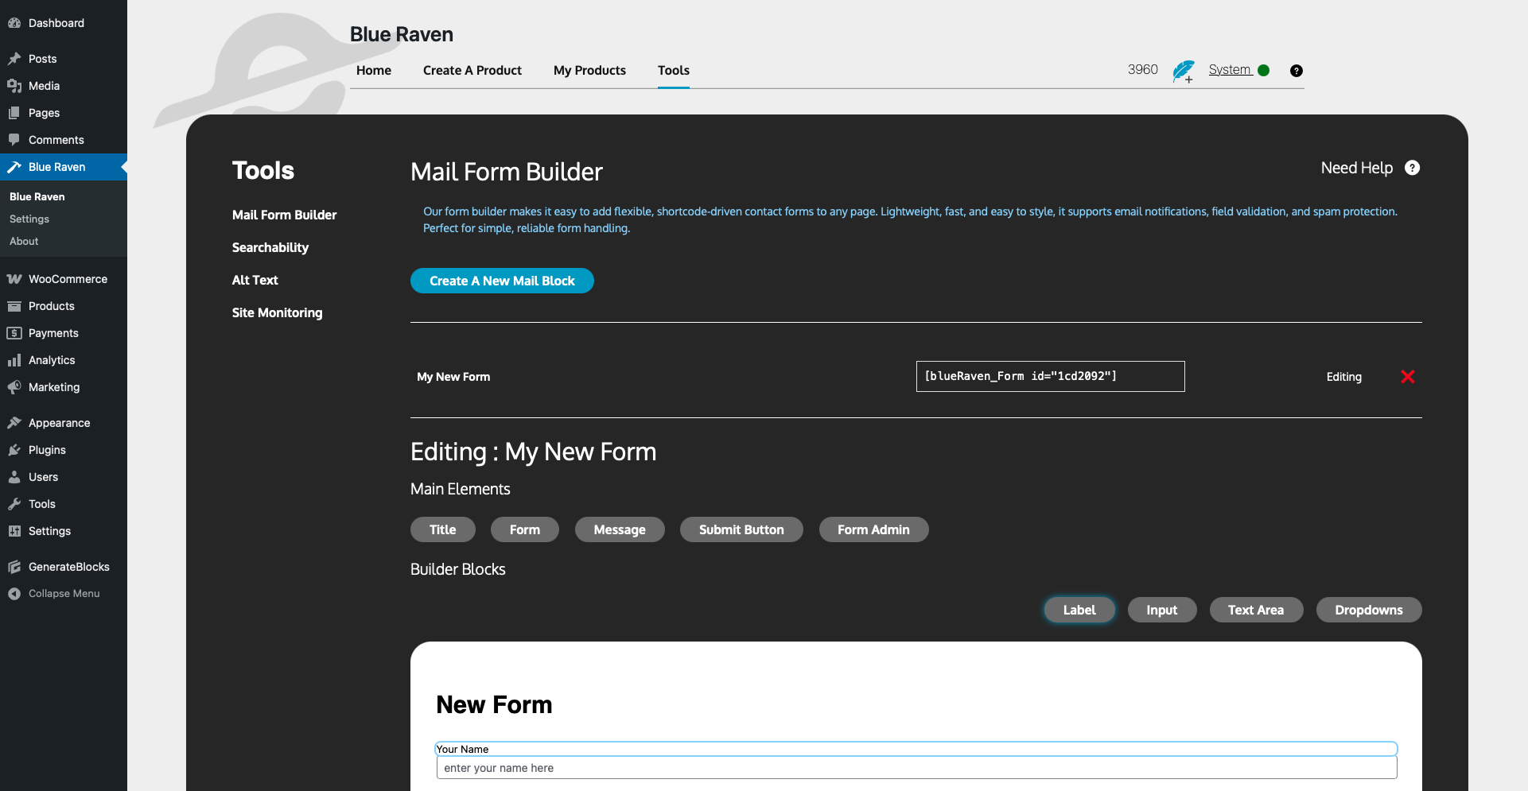Open the GenerateBlocks icon in sidebar

tap(14, 567)
